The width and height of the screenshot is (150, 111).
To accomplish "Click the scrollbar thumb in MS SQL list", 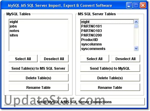I will click(136, 26).
